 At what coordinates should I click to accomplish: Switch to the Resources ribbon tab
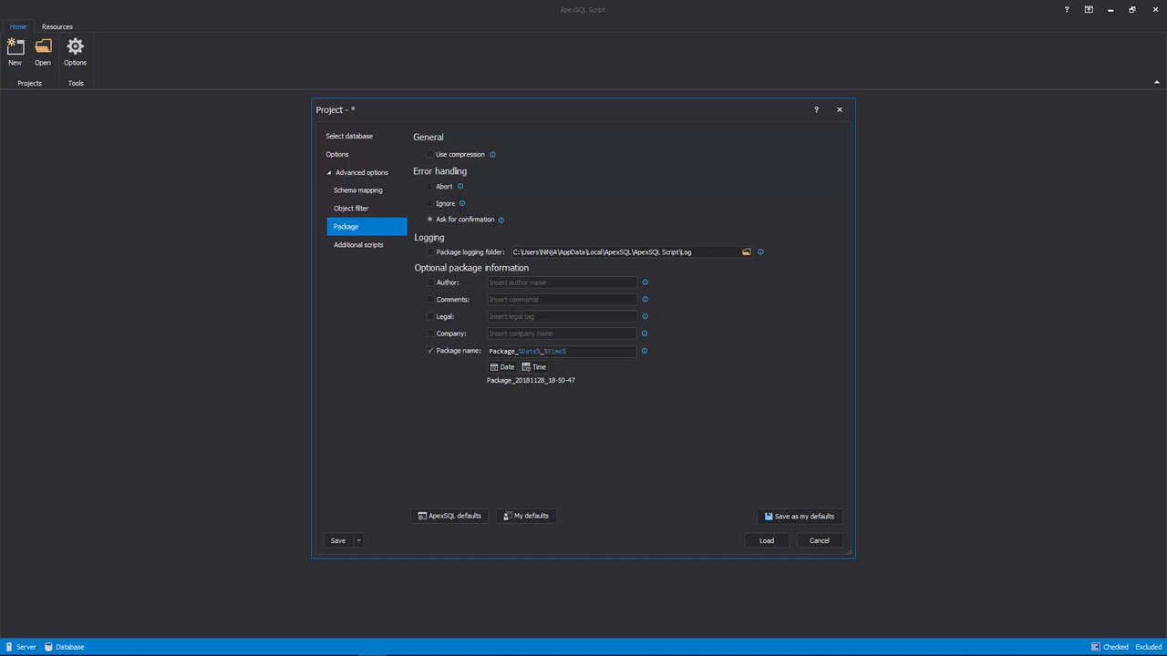[57, 26]
